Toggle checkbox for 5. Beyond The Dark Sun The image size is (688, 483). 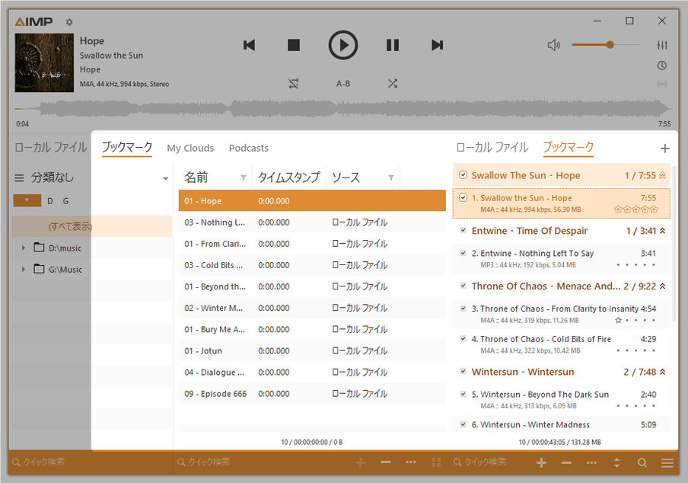click(463, 394)
